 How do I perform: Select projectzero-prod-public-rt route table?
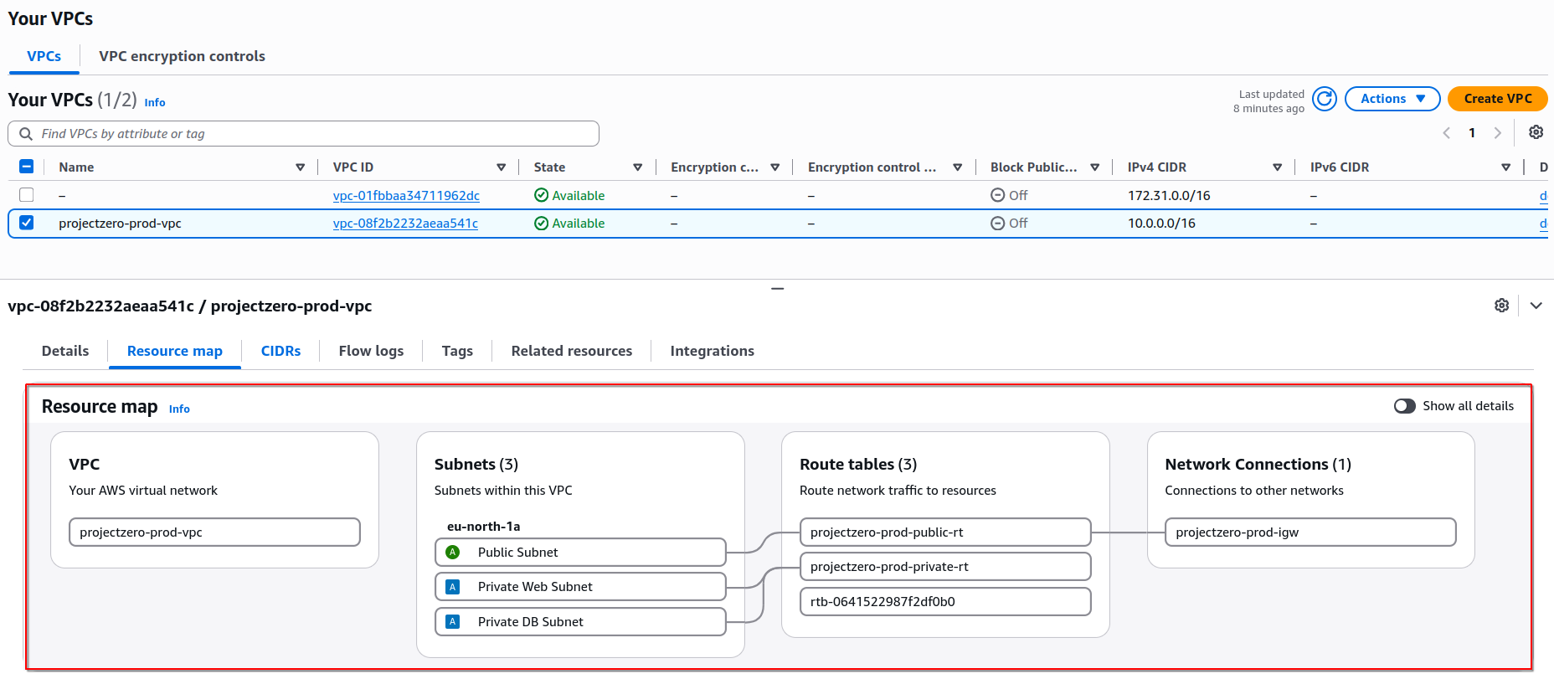pyautogui.click(x=945, y=532)
